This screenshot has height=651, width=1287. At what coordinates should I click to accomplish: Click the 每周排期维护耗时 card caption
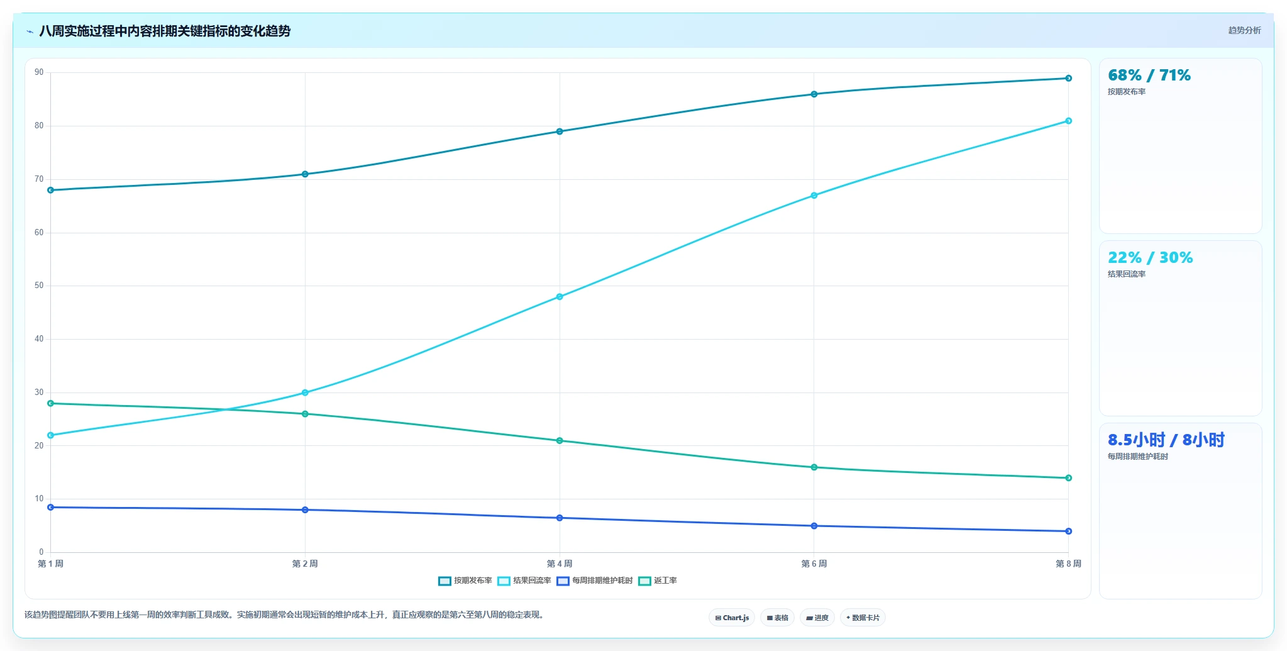point(1138,457)
